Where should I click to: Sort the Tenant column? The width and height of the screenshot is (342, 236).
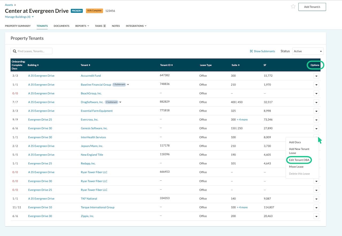(x=90, y=65)
